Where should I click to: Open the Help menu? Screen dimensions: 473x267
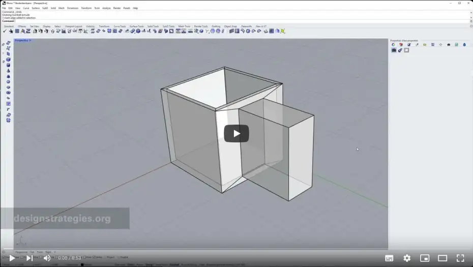pos(135,8)
